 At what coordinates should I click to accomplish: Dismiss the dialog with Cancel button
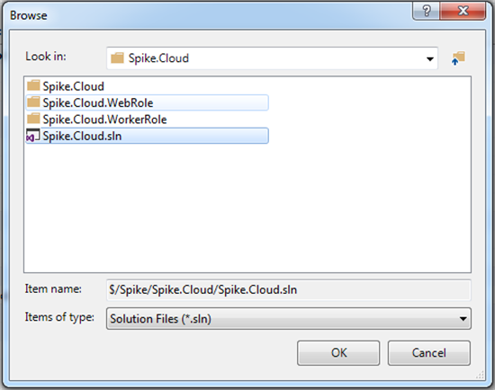coord(429,353)
